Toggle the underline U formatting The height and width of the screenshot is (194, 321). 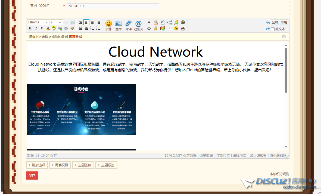[42, 28]
